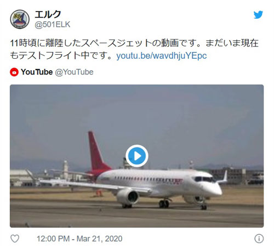274x249 pixels.
Task: Follow the youtu.be/wavdhjuYEpc link
Action: click(x=162, y=56)
